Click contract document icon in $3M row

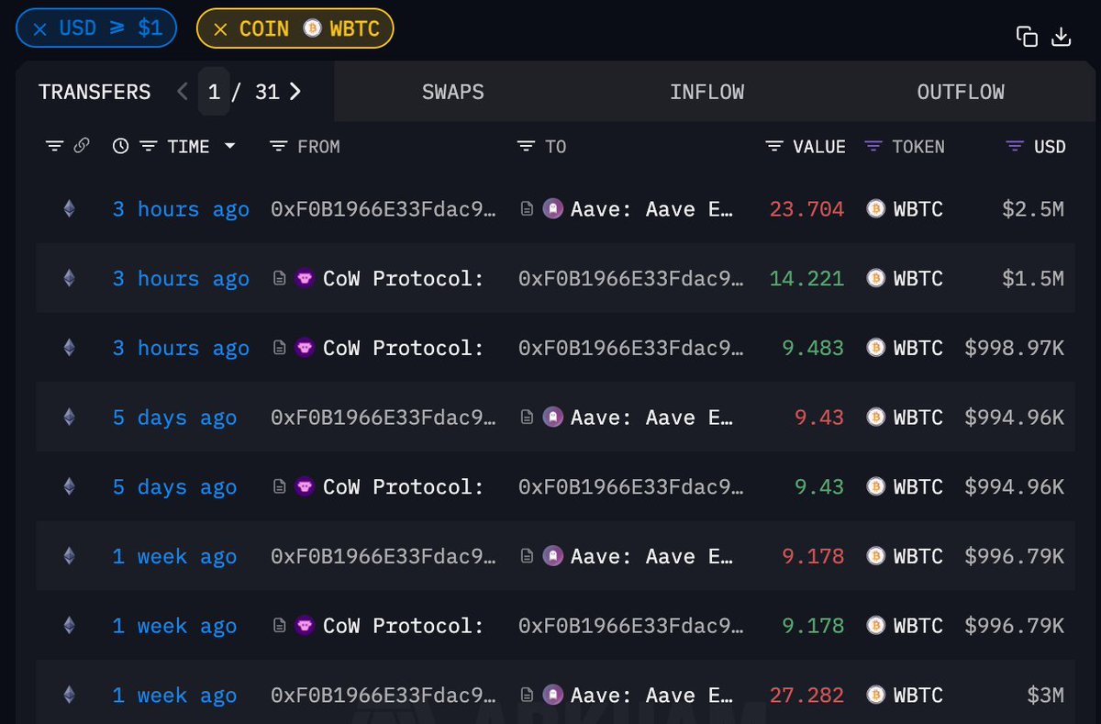pos(528,696)
